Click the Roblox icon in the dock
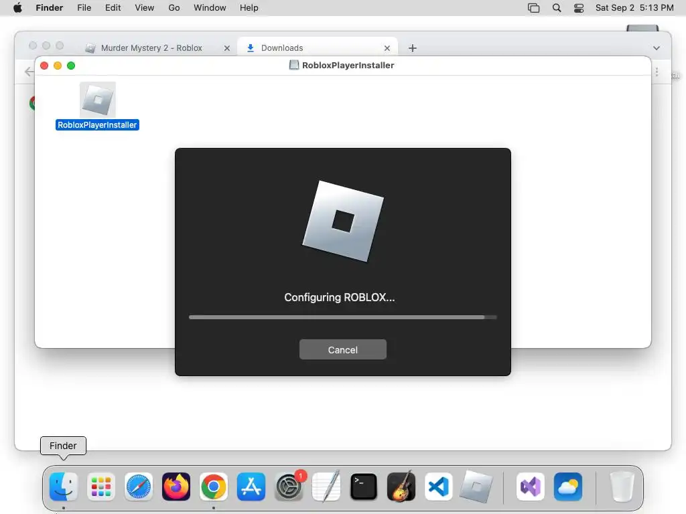Viewport: 686px width, 514px height. [476, 487]
